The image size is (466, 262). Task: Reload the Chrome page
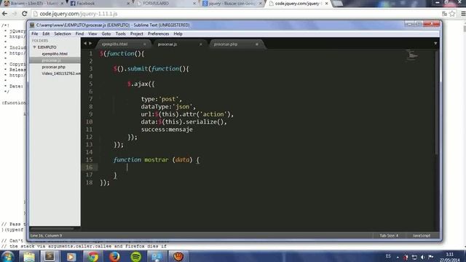pyautogui.click(x=24, y=14)
